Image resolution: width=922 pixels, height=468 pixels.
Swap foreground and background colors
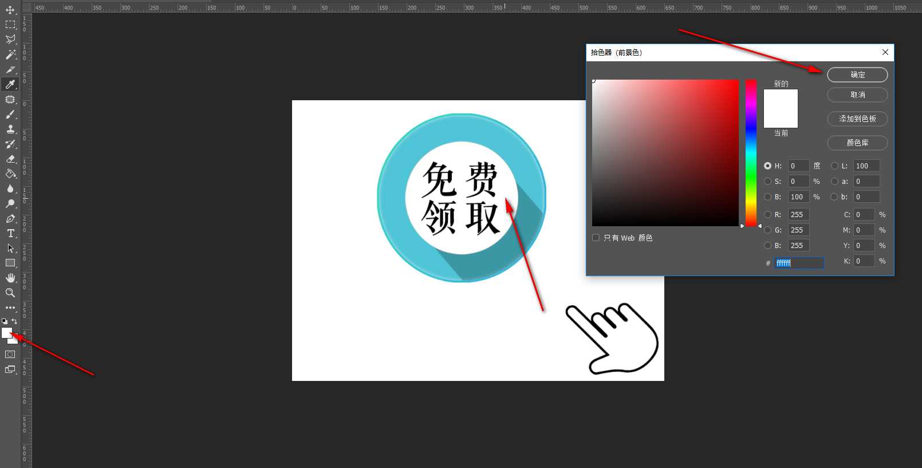(x=15, y=321)
